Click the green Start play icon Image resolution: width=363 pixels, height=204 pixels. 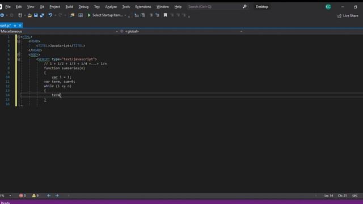pos(89,15)
